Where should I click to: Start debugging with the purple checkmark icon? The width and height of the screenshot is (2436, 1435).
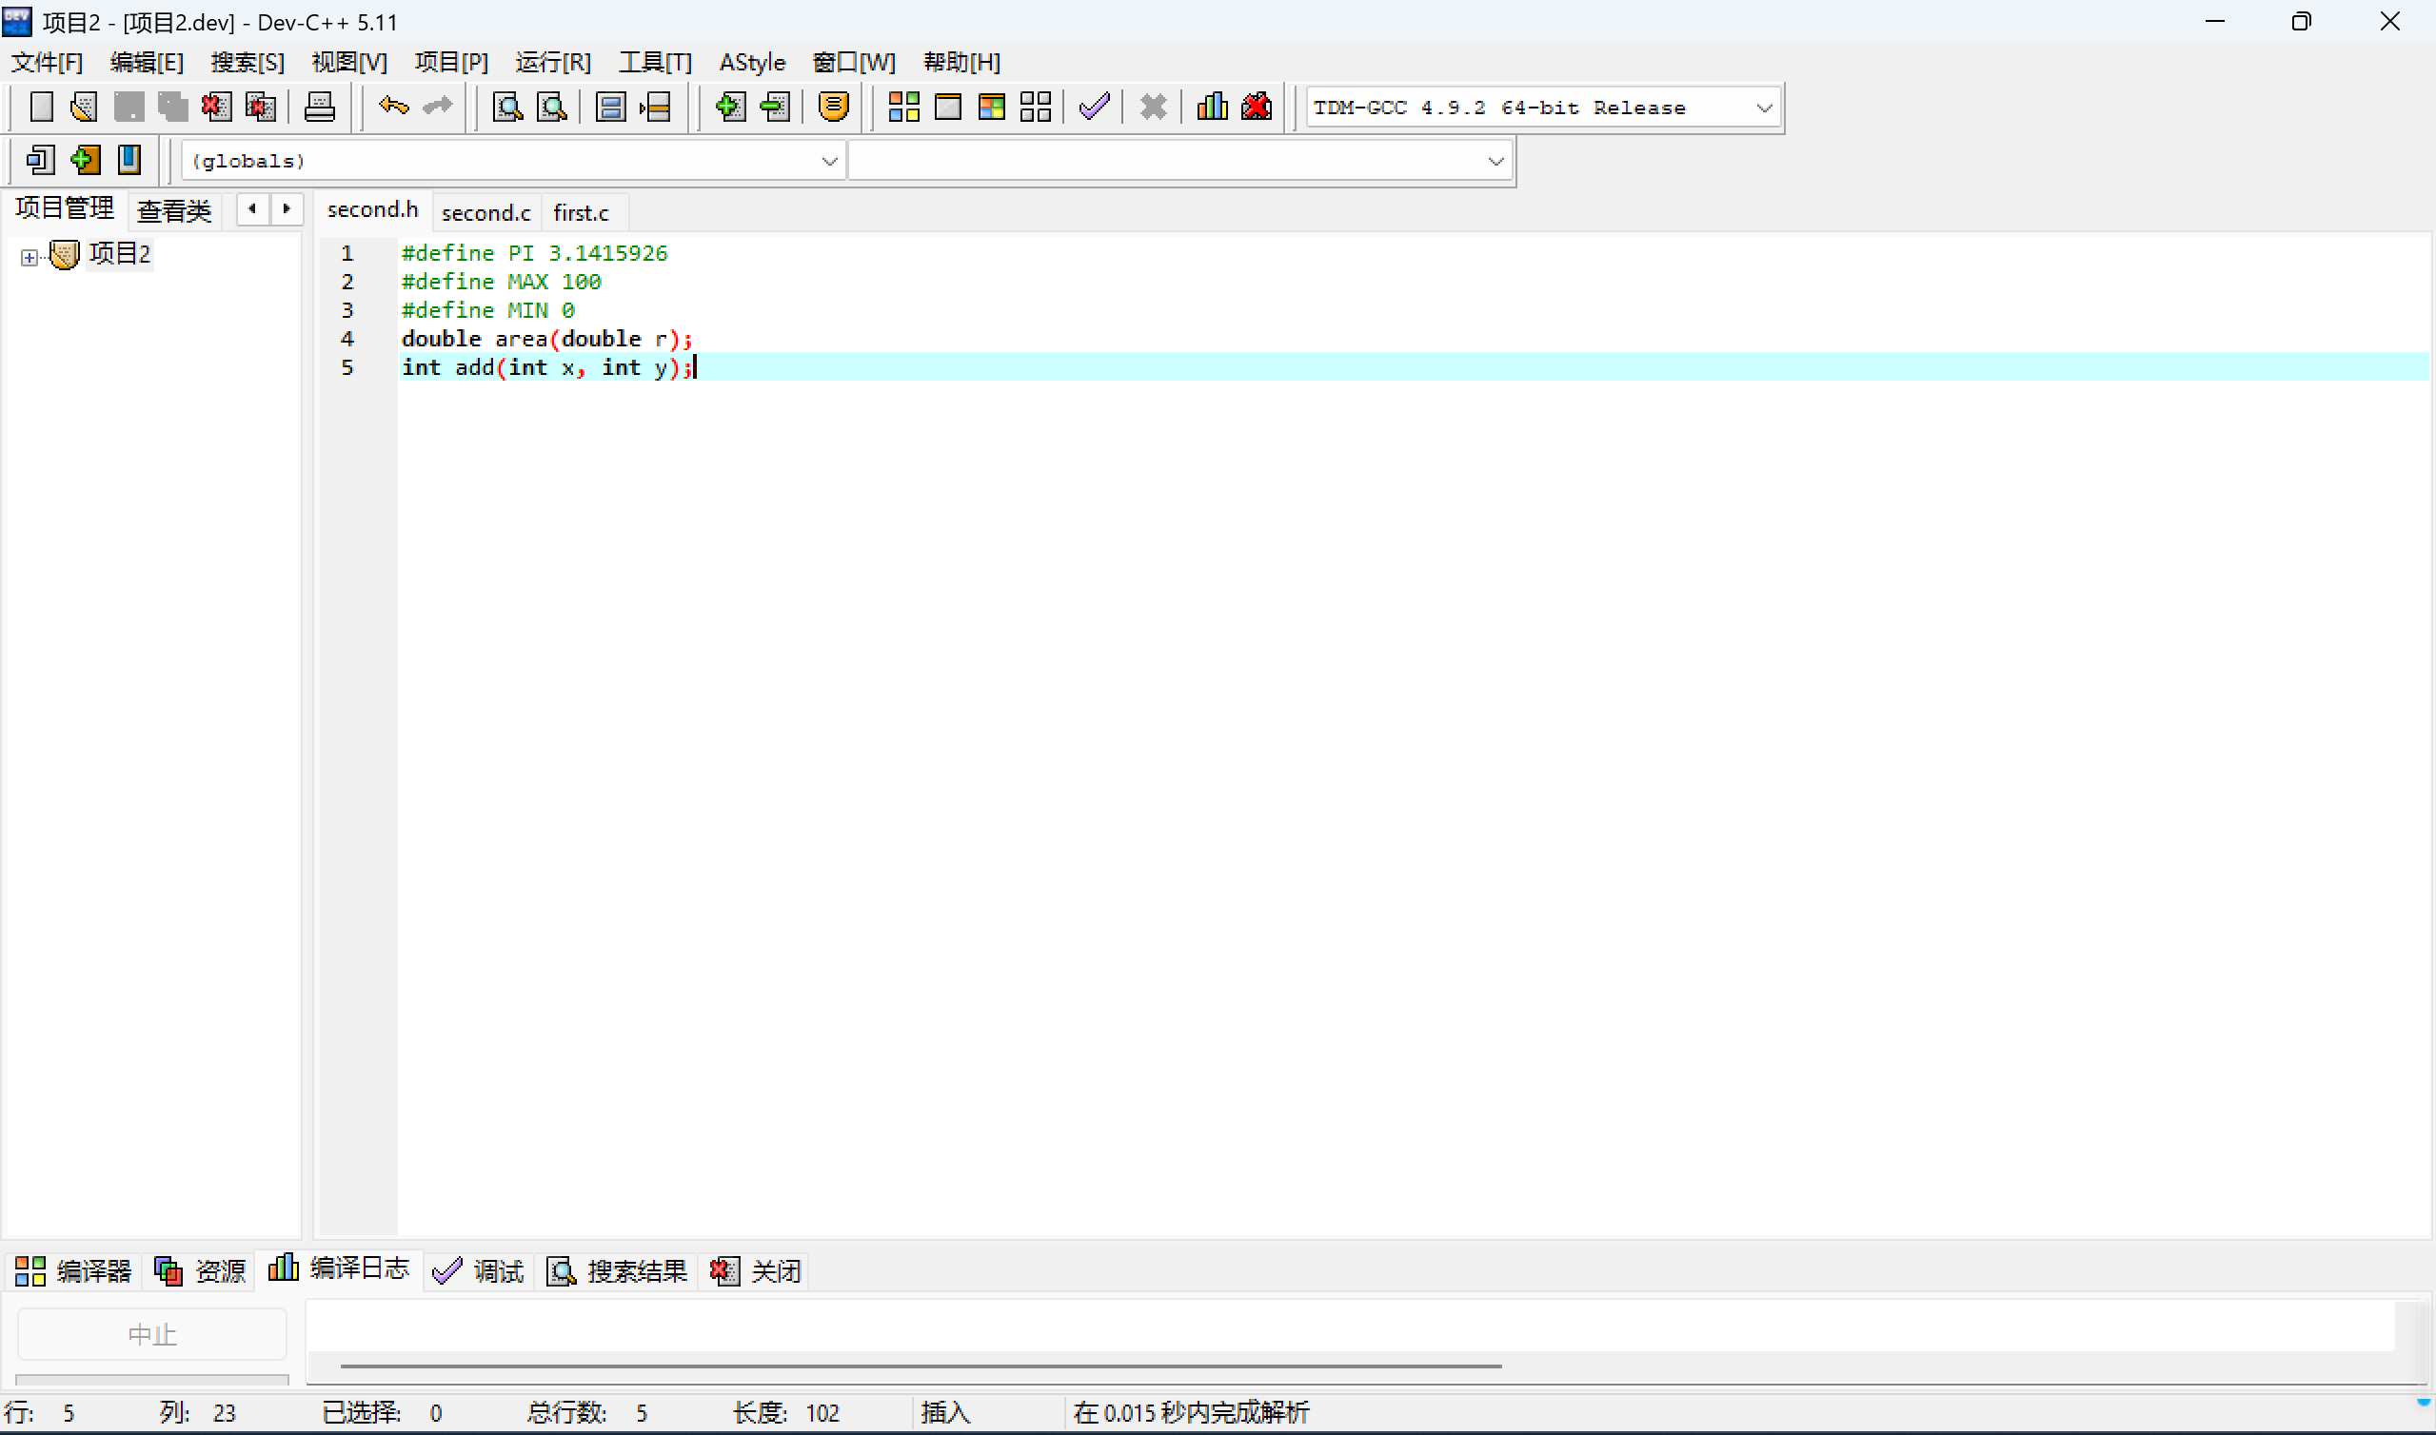pyautogui.click(x=1094, y=107)
